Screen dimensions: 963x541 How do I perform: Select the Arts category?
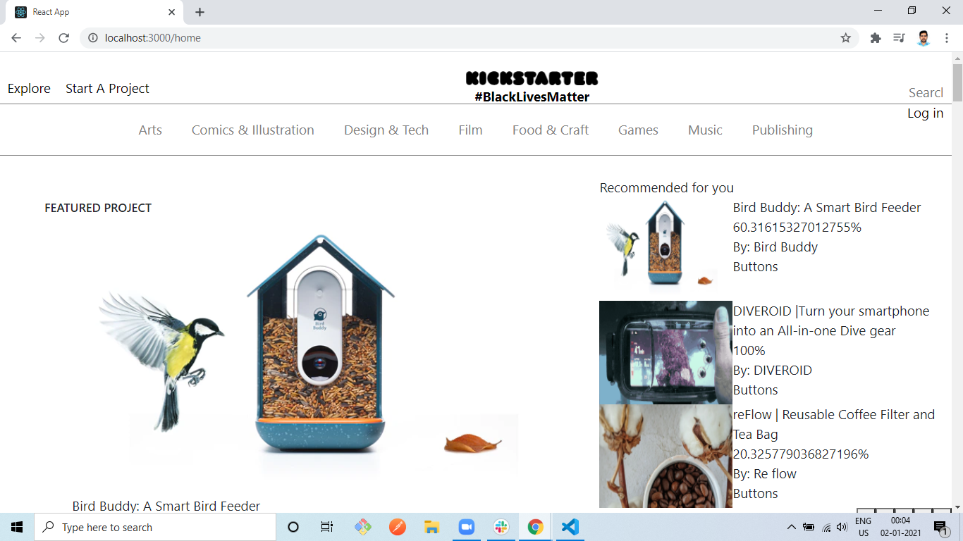[x=150, y=130]
